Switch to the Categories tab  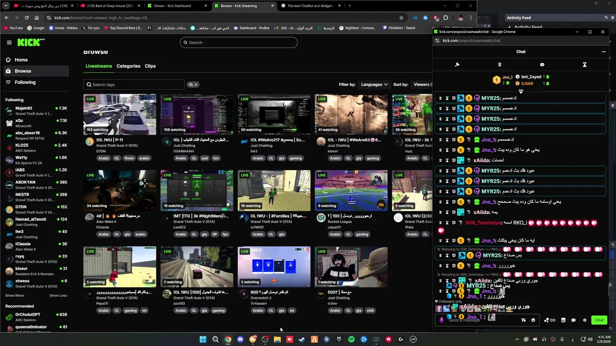pyautogui.click(x=128, y=66)
